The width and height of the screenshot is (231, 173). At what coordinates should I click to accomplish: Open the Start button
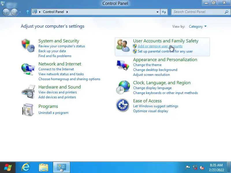click(8, 168)
